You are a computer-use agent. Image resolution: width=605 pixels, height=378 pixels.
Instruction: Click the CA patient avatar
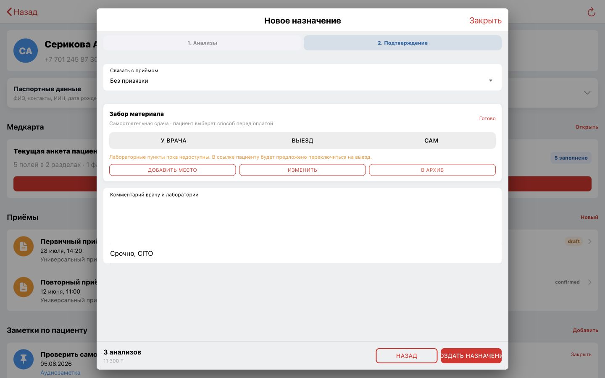[x=26, y=51]
